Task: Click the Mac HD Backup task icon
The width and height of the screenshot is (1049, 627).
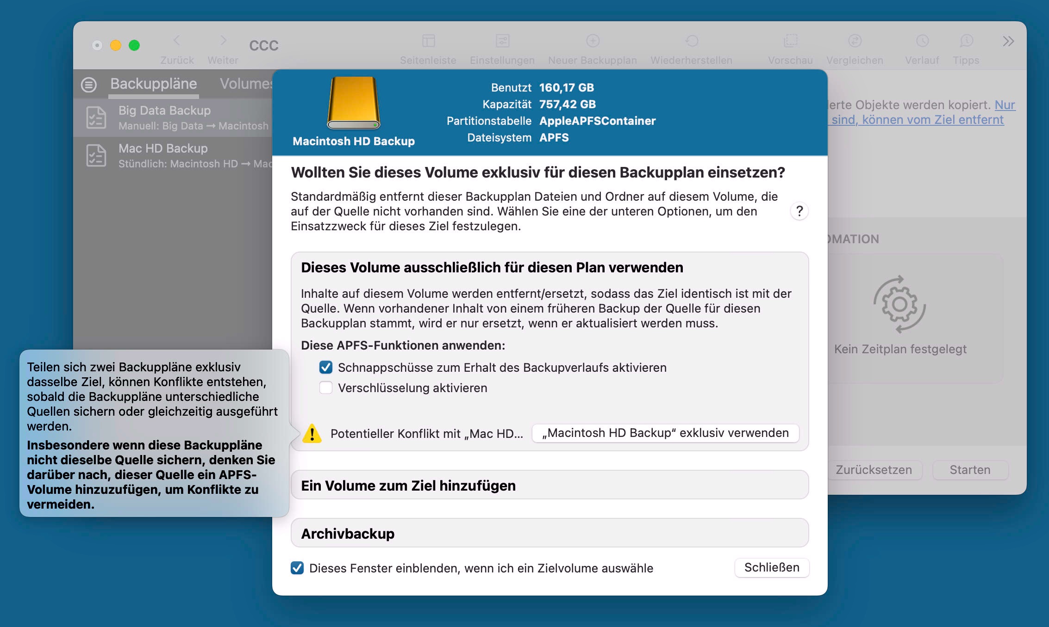Action: (x=96, y=155)
